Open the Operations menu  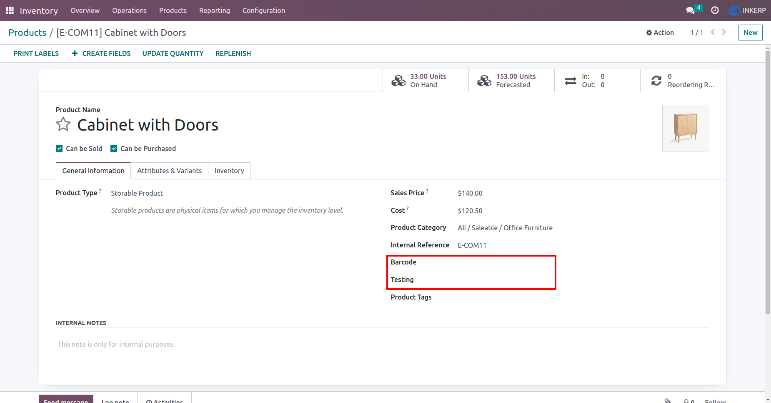[x=129, y=10]
